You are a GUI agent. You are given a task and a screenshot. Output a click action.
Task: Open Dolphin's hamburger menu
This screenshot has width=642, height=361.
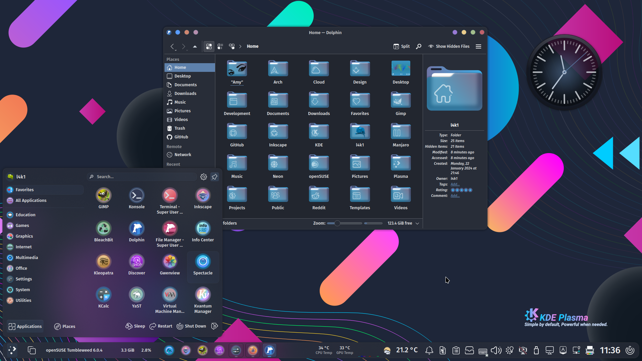click(478, 46)
